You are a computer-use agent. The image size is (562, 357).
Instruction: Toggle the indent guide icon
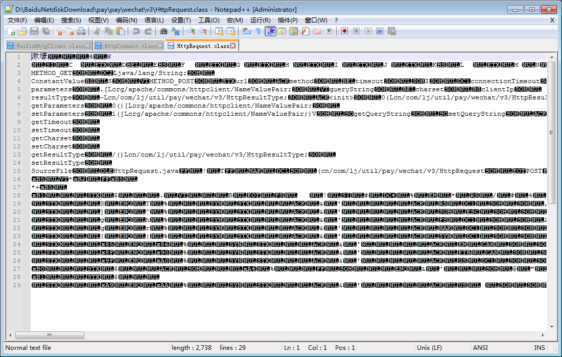(270, 32)
